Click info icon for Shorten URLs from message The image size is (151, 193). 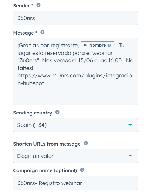click(x=86, y=143)
